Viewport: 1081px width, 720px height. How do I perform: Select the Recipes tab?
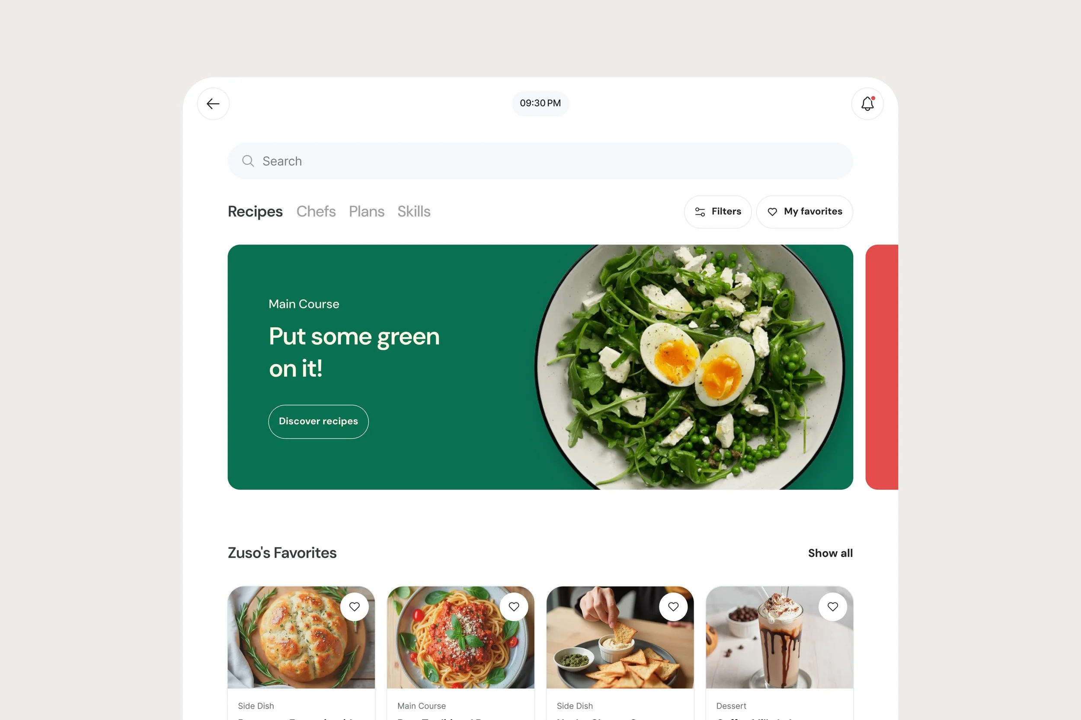(255, 211)
